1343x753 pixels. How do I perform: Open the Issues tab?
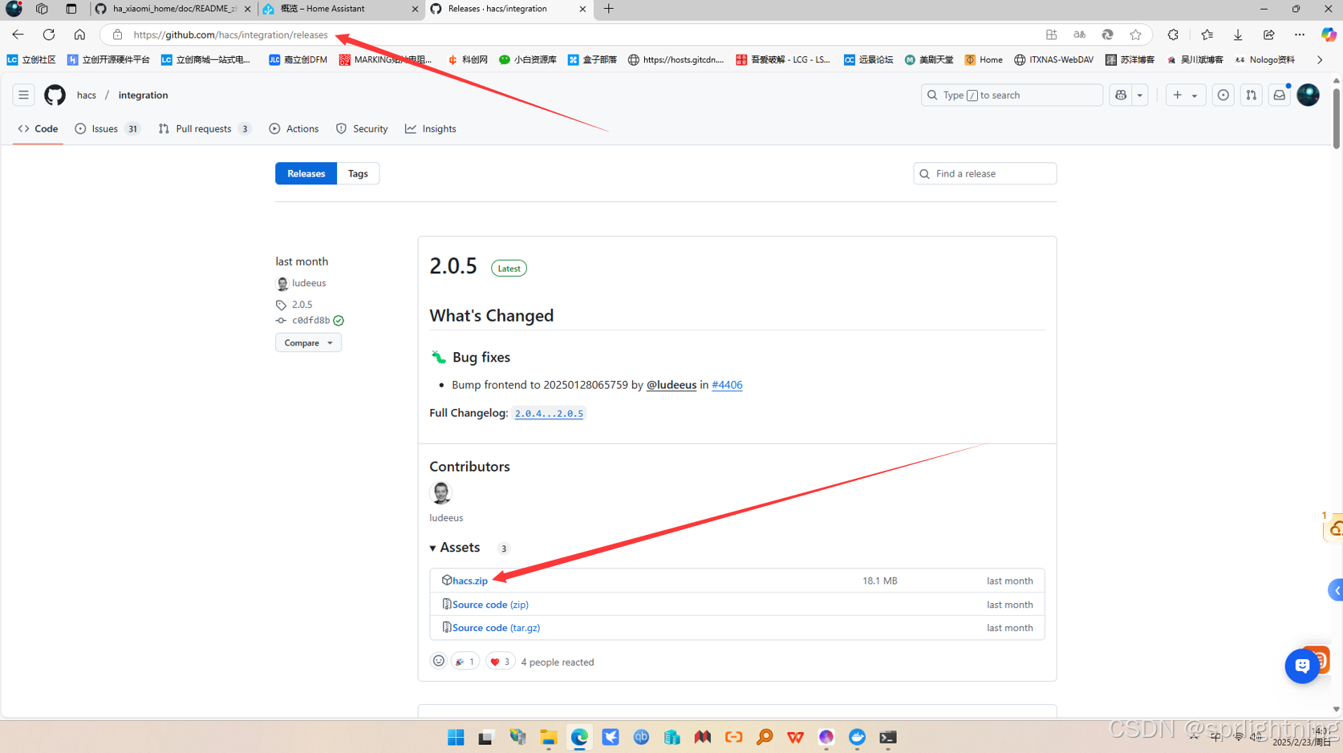coord(108,128)
